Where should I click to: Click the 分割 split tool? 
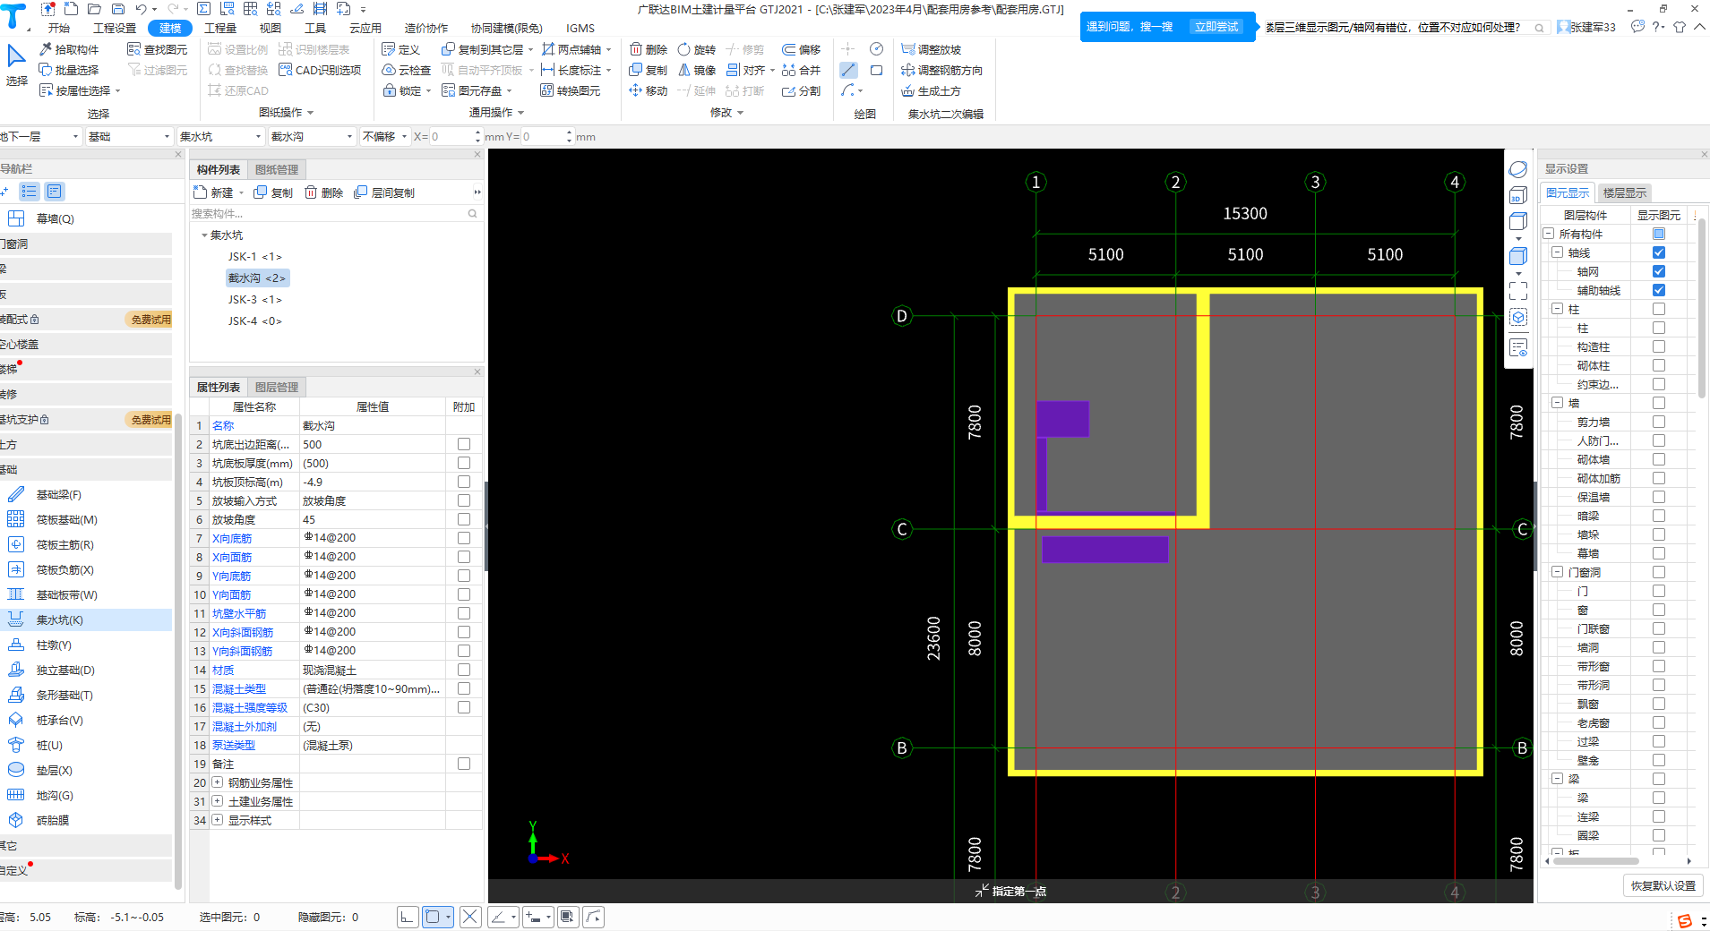pos(801,90)
